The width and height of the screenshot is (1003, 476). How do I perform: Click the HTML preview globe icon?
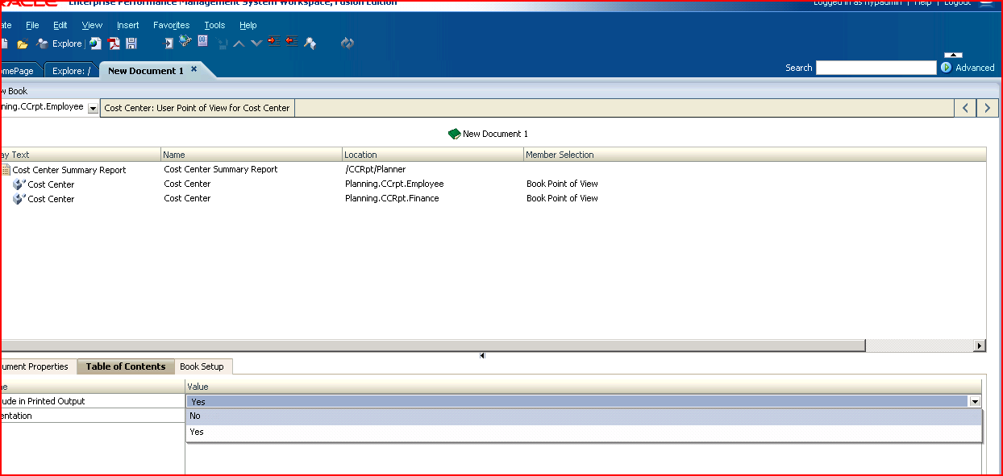pos(95,43)
